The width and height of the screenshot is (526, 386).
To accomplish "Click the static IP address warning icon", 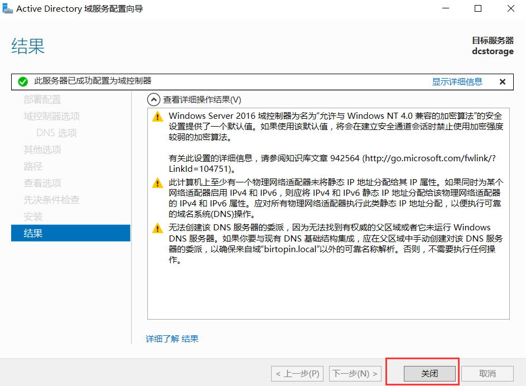I will tap(158, 183).
